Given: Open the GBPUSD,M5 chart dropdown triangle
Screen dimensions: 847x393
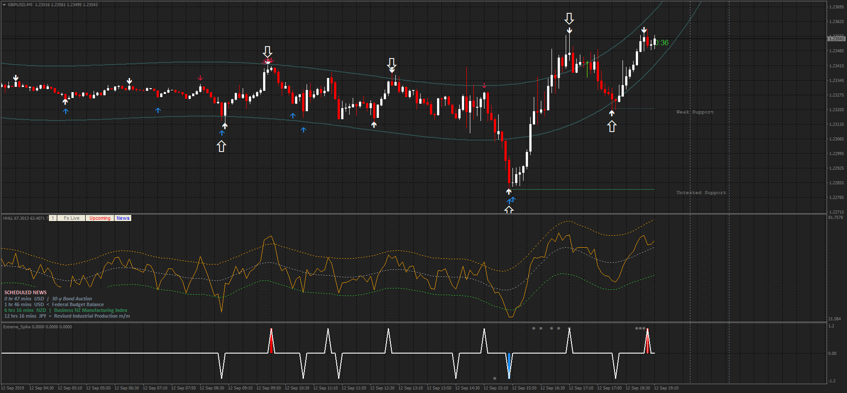Looking at the screenshot, I should tap(4, 4).
